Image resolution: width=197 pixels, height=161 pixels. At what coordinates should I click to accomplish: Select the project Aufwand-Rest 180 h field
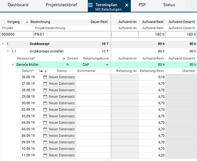click(152, 34)
